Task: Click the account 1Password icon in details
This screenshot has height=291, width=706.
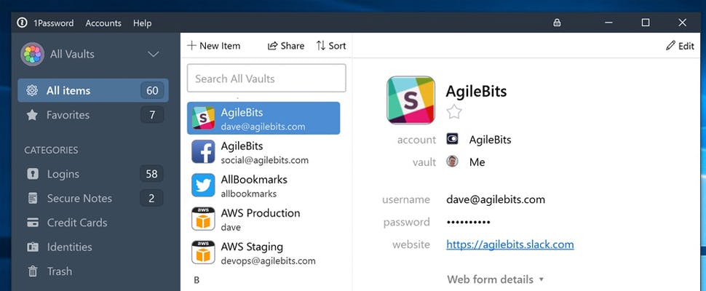Action: pos(452,139)
